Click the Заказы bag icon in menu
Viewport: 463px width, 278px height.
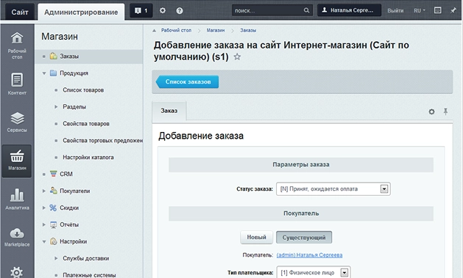click(x=54, y=56)
